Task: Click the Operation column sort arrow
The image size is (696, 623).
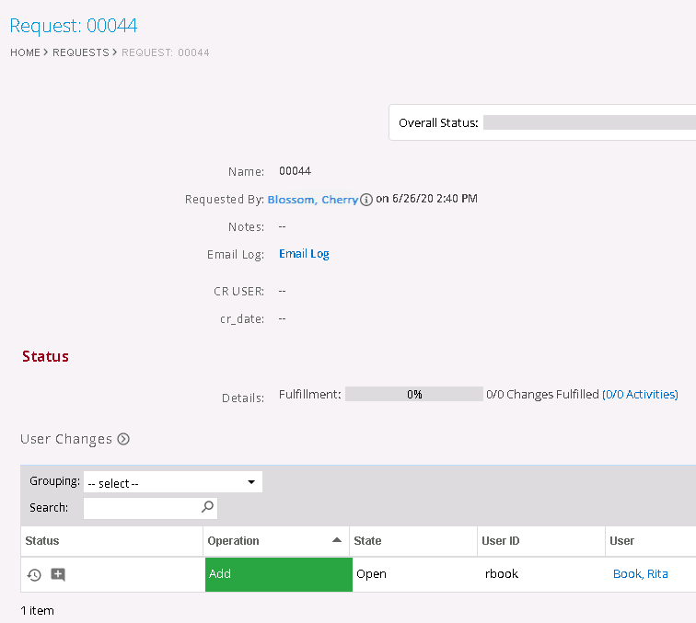Action: [337, 541]
